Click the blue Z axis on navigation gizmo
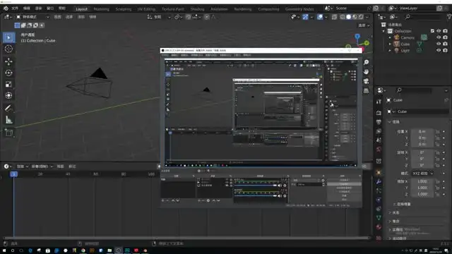The height and width of the screenshot is (254, 452). coord(357,36)
